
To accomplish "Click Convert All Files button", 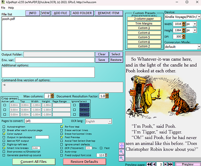I will (34, 162).
